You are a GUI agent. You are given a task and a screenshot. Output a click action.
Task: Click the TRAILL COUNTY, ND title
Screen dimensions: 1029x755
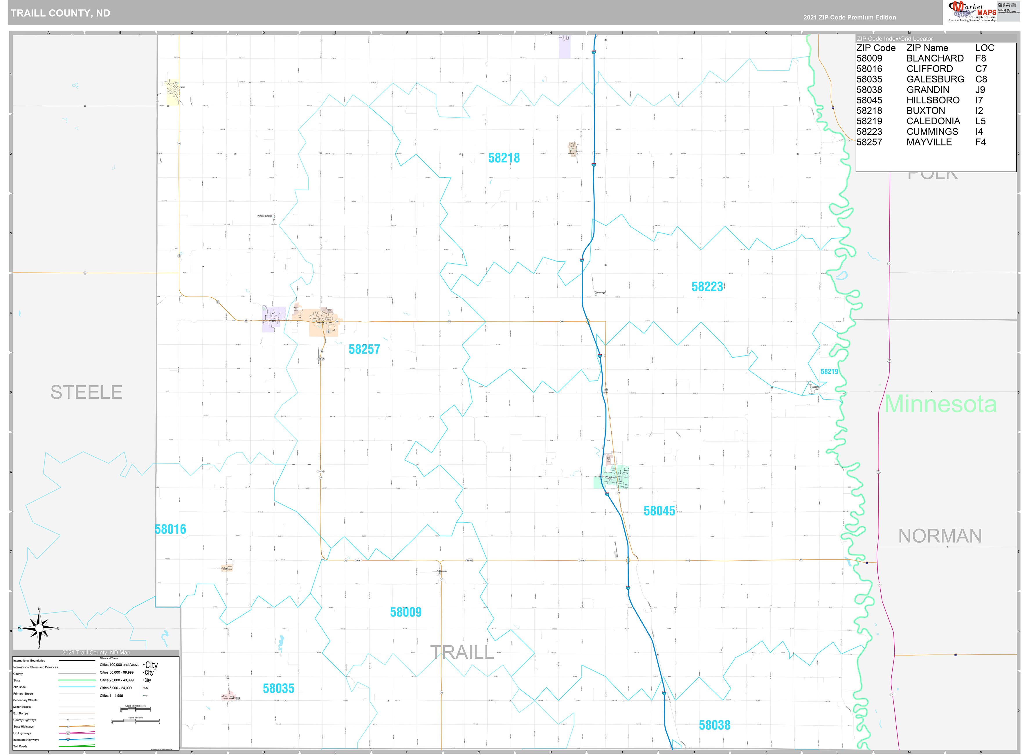click(61, 13)
